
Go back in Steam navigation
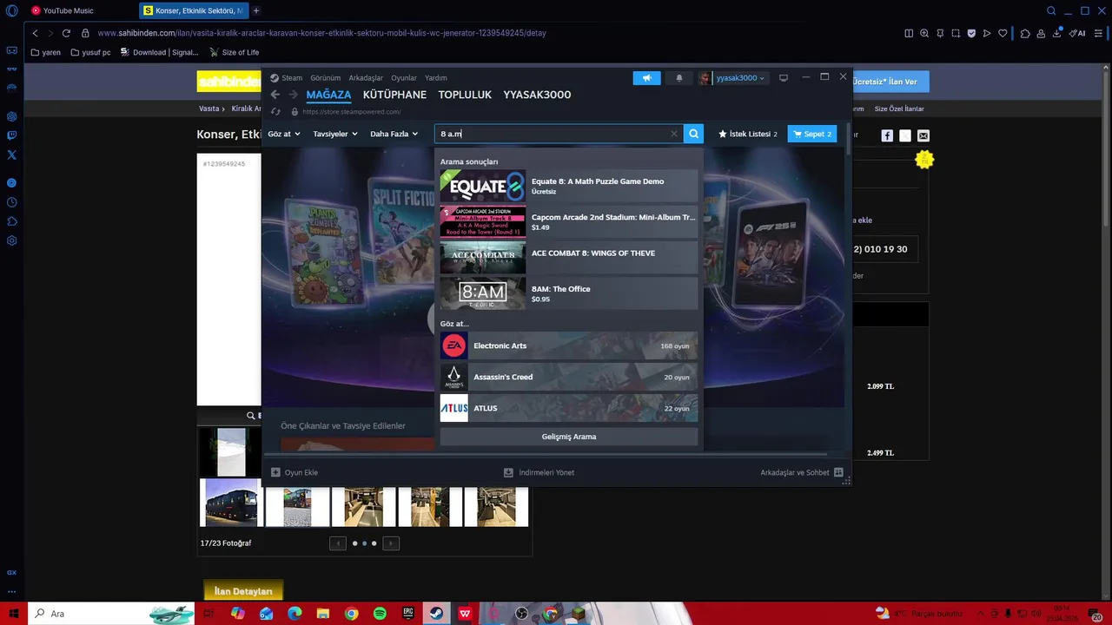click(x=275, y=95)
